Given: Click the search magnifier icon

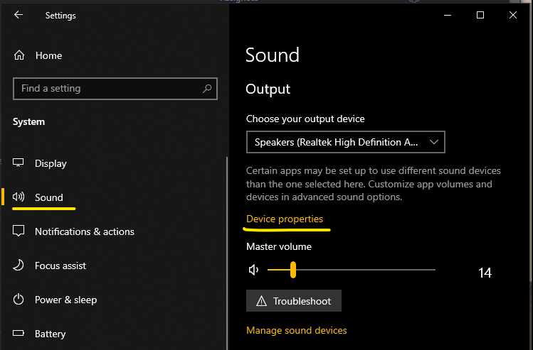Looking at the screenshot, I should tap(207, 89).
